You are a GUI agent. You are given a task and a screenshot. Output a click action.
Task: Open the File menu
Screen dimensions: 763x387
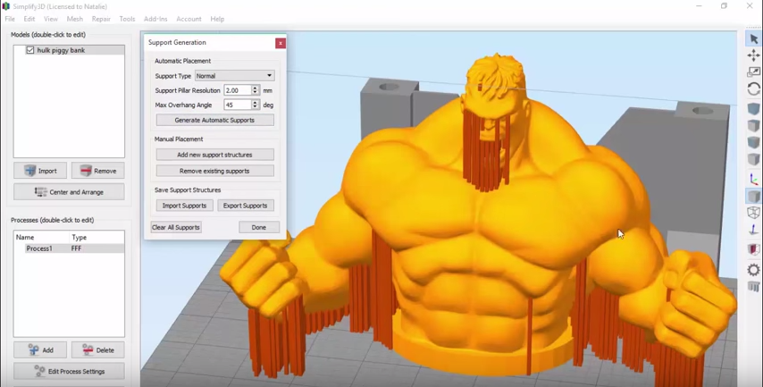[10, 19]
